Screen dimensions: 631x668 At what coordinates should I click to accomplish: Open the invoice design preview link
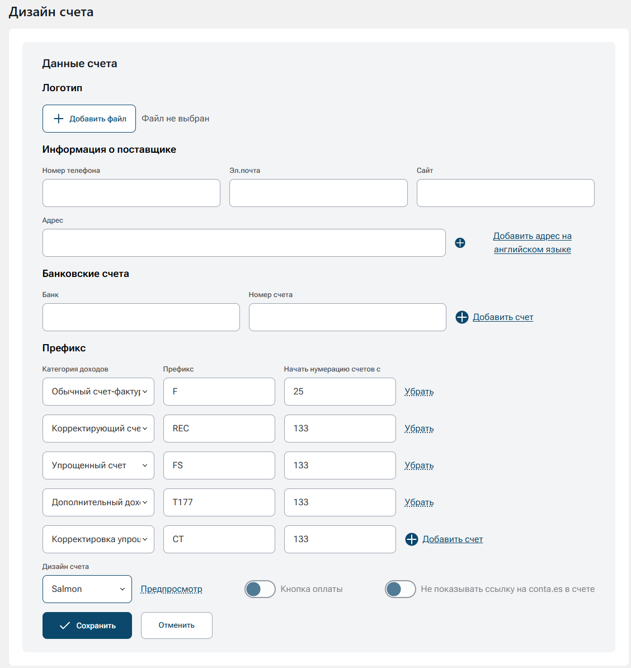[171, 589]
